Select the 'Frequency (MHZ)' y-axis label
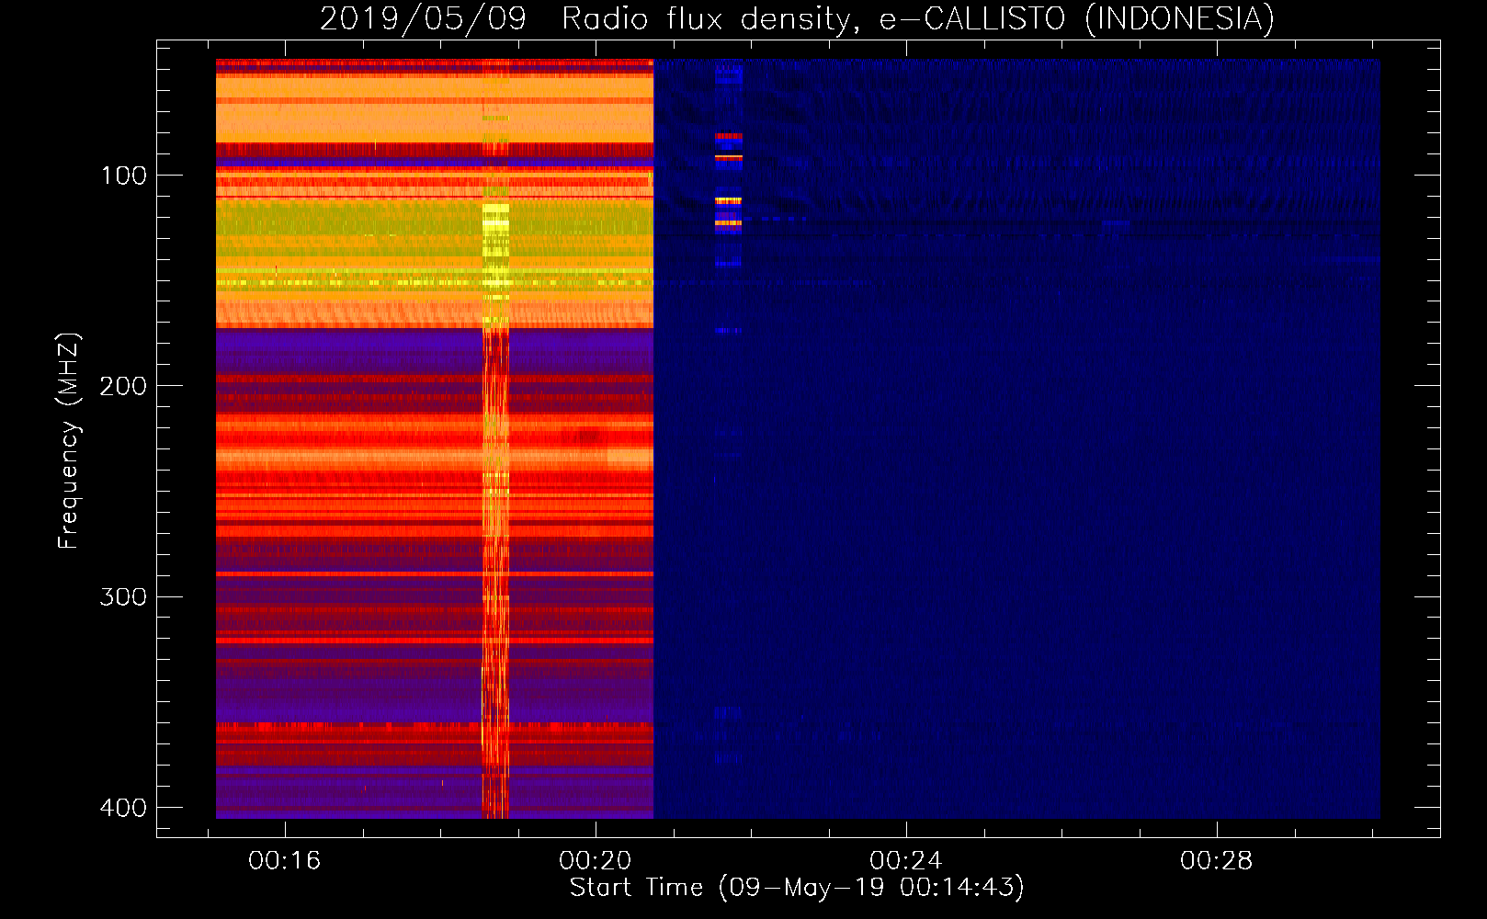Screen dimensions: 1487x919 (69, 441)
